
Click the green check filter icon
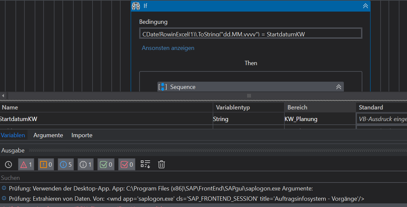[106, 164]
